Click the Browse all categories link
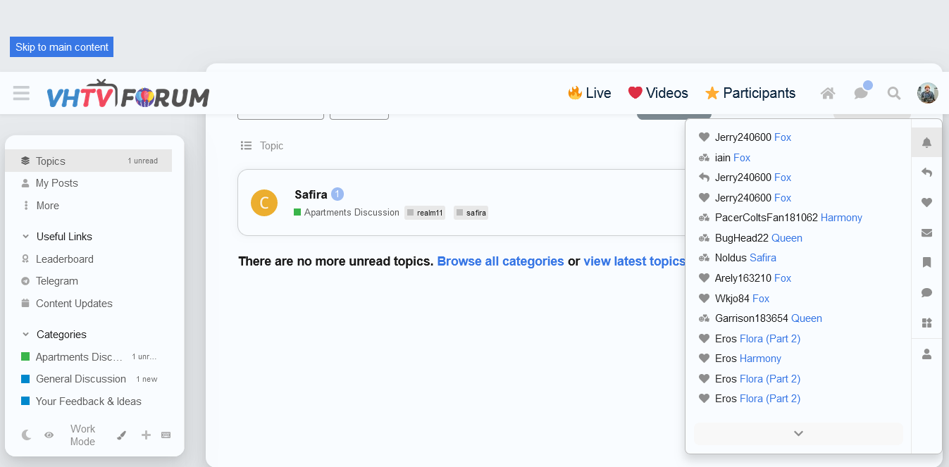The height and width of the screenshot is (467, 949). 500,261
